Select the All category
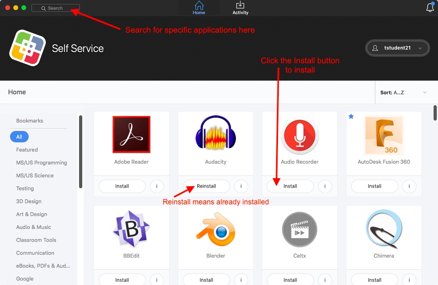The height and width of the screenshot is (285, 438). click(19, 137)
